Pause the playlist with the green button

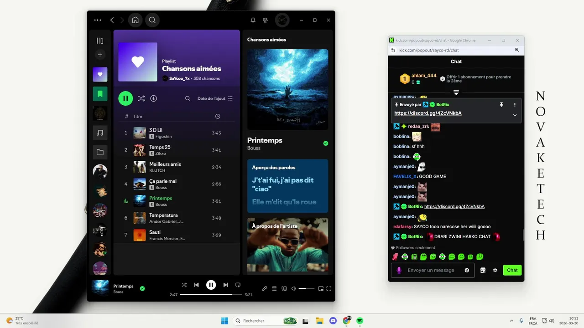(125, 98)
